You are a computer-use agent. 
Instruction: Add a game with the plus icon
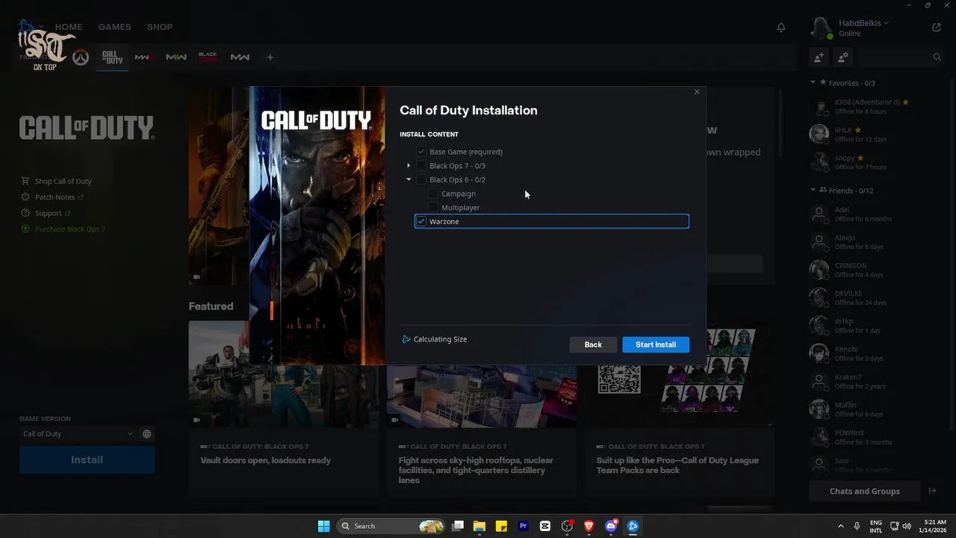click(270, 58)
